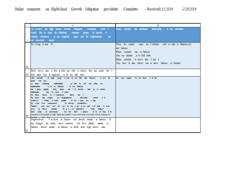The image size is (226, 174).
Task: Click row number 383
Action: pos(28,73)
